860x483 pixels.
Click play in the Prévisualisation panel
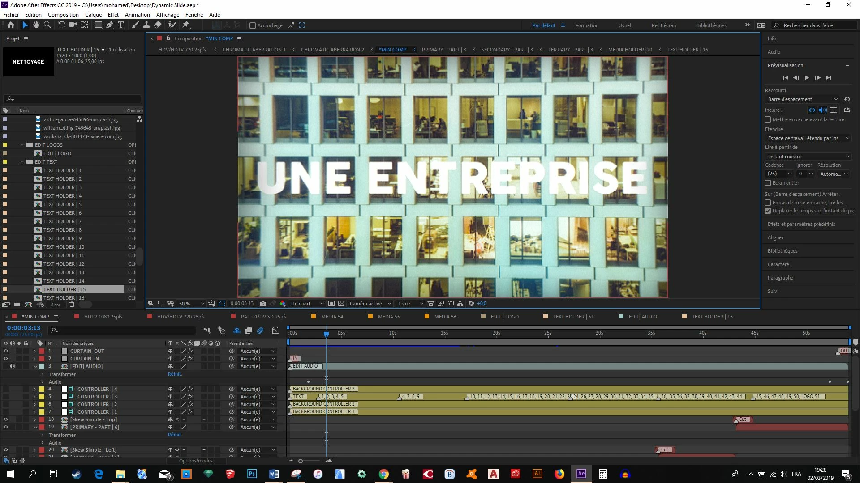(807, 78)
